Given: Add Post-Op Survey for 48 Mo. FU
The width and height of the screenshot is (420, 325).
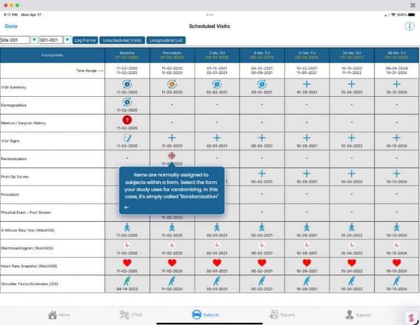Looking at the screenshot, I should pyautogui.click(x=396, y=174).
